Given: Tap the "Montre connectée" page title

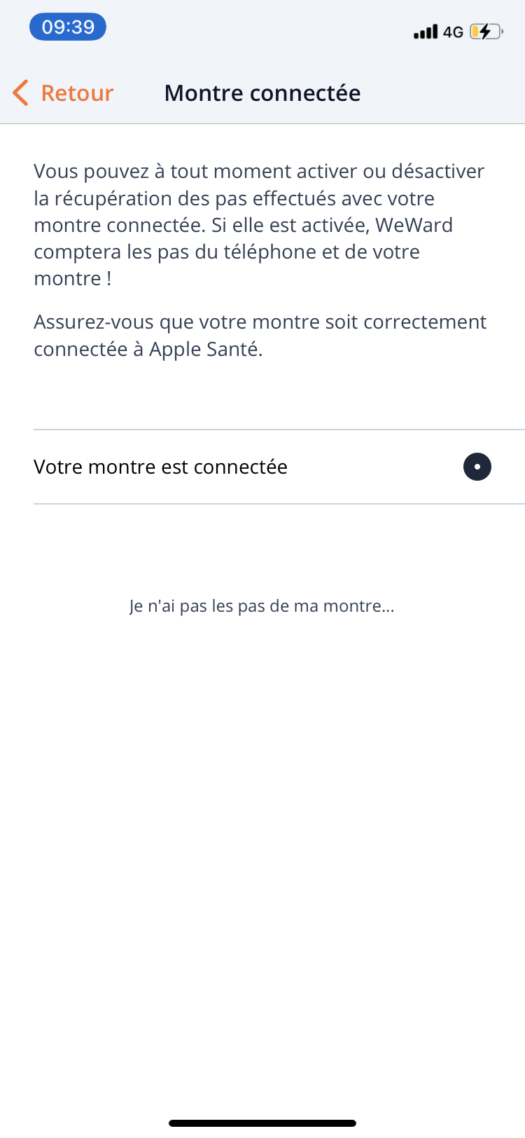Looking at the screenshot, I should pos(262,93).
